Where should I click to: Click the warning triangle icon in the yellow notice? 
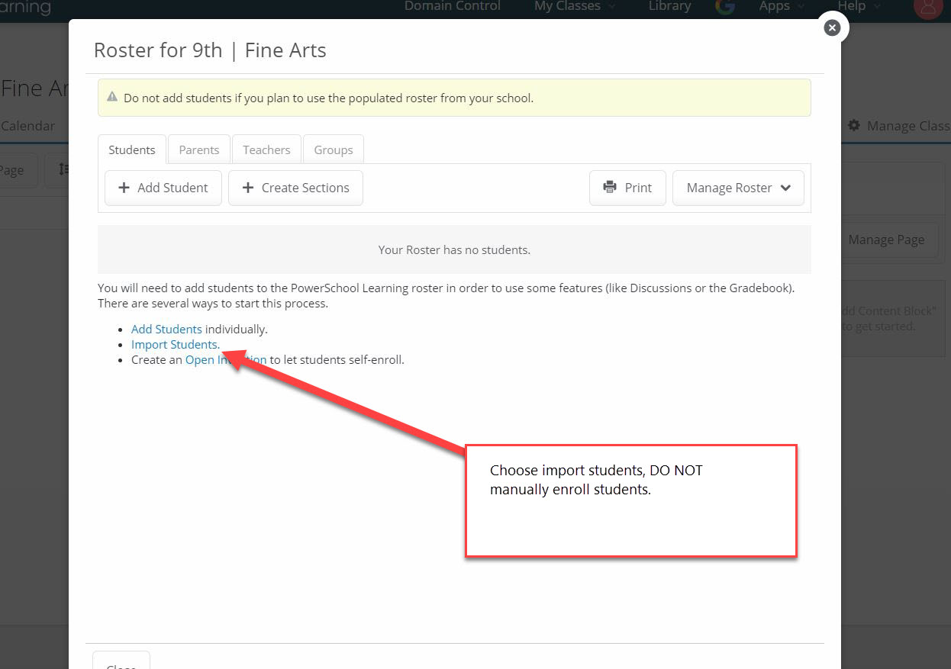point(112,98)
